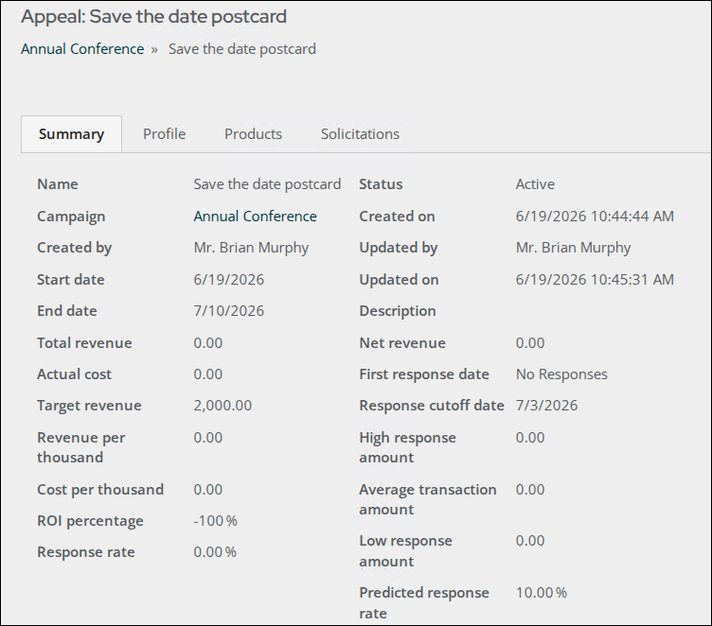Click Response rate value '0.00 %'
Screen dimensions: 712x626
coord(215,552)
